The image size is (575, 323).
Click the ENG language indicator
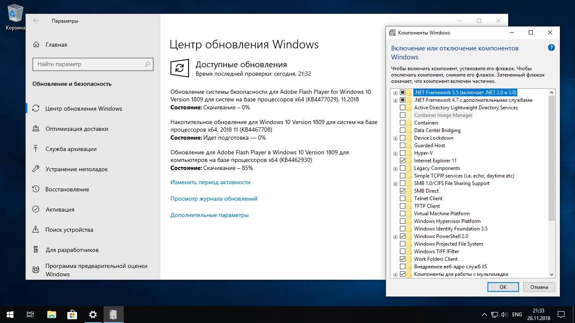(x=517, y=315)
